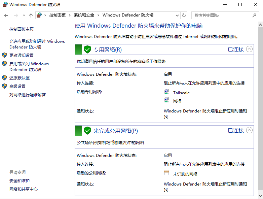Screen dimensions: 263x199
Task: Maximize the Windows Defender 防火墙 window
Action: coord(240,4)
